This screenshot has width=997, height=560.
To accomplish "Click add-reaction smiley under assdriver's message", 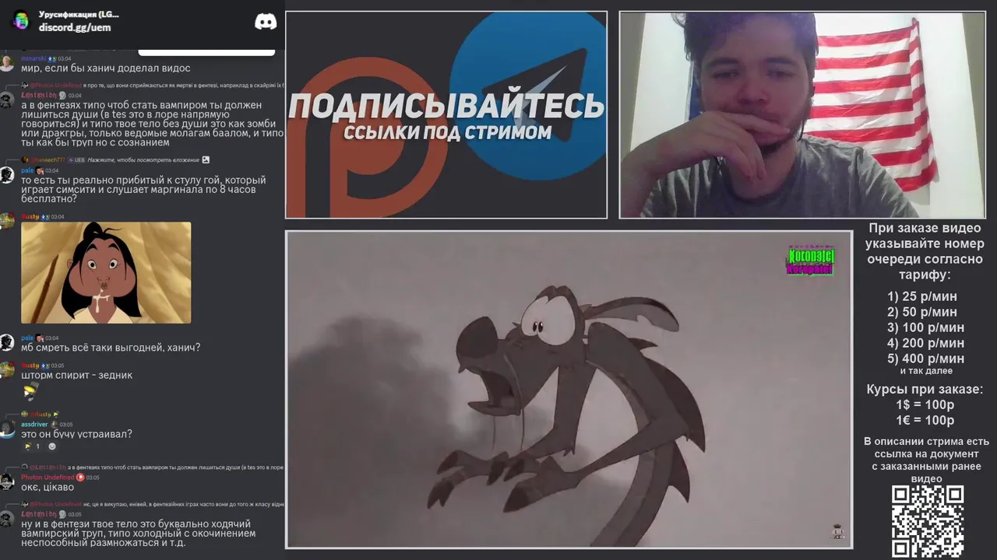I will point(52,446).
